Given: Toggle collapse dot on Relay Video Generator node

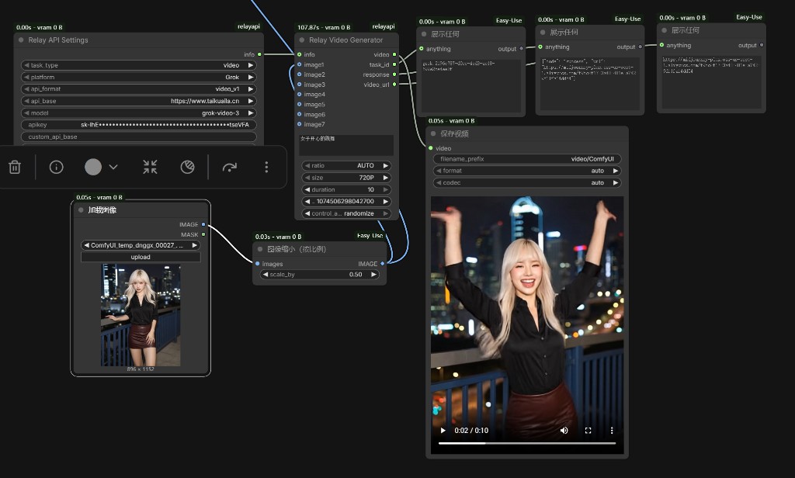Looking at the screenshot, I should pos(302,40).
